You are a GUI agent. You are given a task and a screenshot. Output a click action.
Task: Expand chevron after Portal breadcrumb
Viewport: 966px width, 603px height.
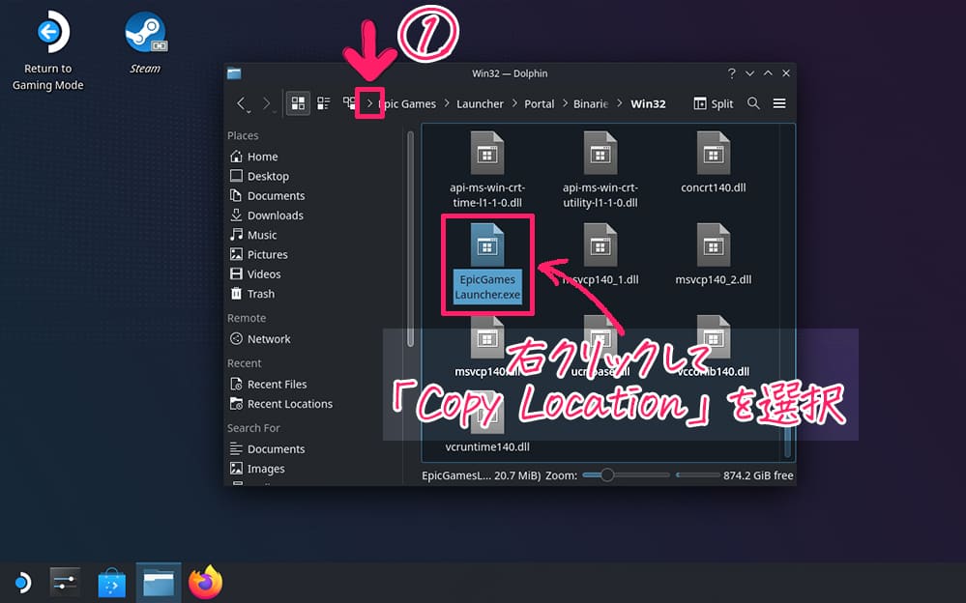coord(565,103)
